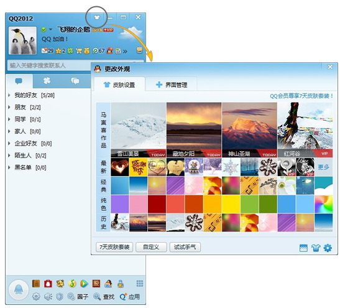The width and height of the screenshot is (340, 308).
Task: Select the 皮肤设置 tab
Action: click(x=119, y=85)
